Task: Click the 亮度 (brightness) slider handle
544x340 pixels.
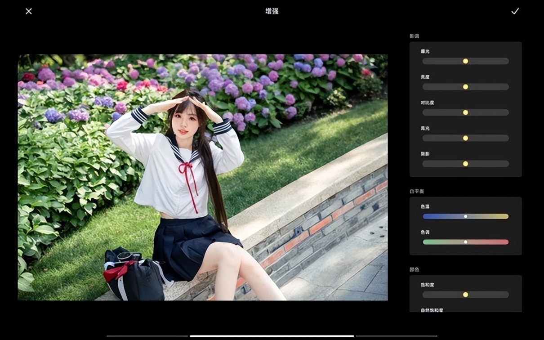Action: (x=465, y=87)
